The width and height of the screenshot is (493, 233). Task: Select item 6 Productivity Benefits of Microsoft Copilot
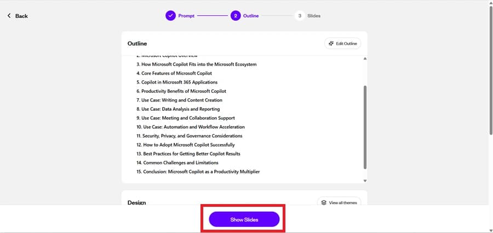click(181, 91)
